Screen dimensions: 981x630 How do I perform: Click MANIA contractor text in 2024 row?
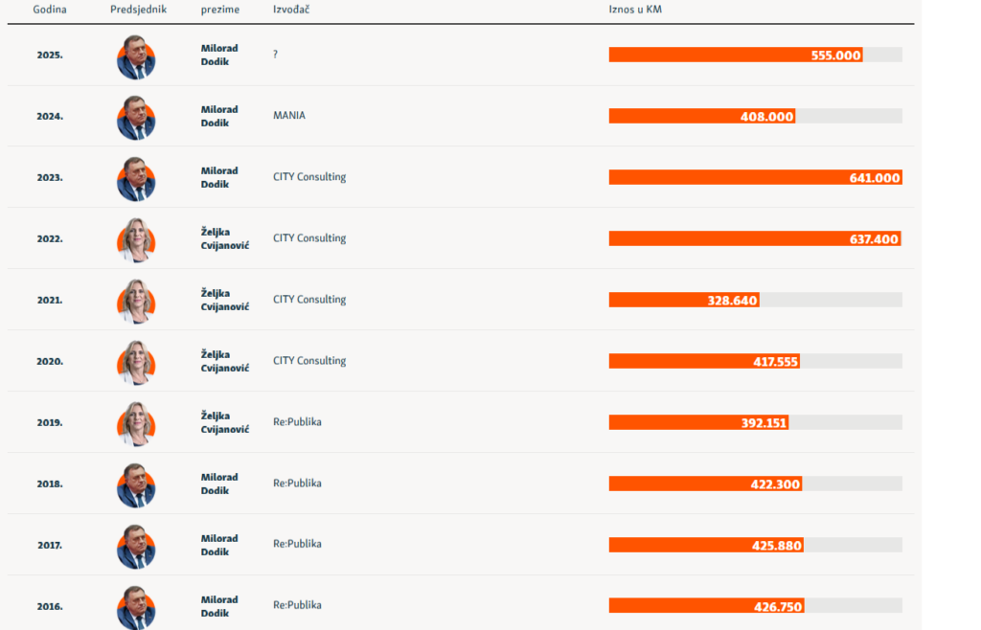(x=289, y=116)
